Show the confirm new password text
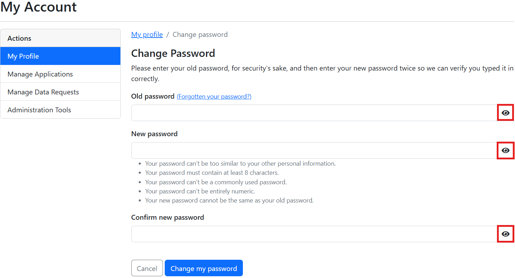This screenshot has height=278, width=515. pos(505,234)
